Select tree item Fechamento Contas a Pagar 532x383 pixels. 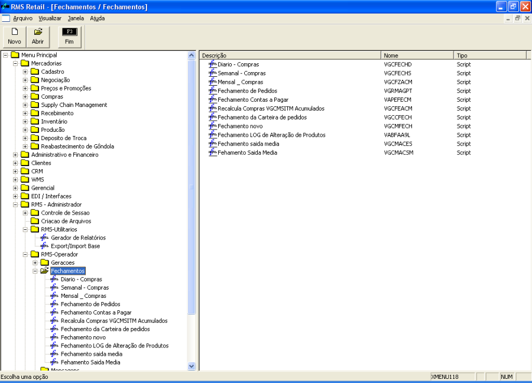(x=96, y=313)
